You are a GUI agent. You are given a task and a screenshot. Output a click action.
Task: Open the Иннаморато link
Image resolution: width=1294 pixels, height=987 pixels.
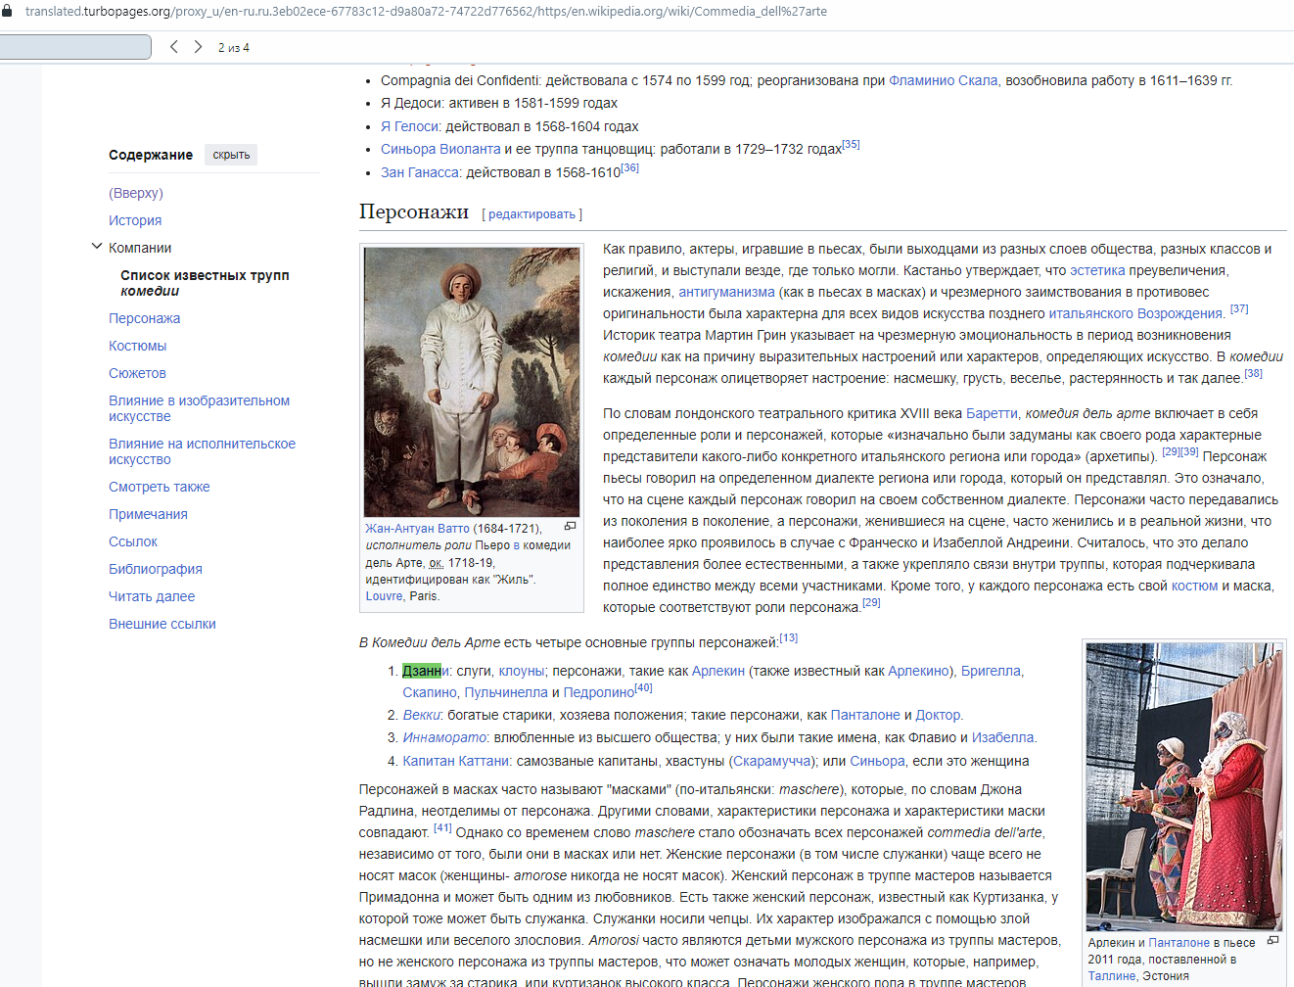pyautogui.click(x=444, y=737)
